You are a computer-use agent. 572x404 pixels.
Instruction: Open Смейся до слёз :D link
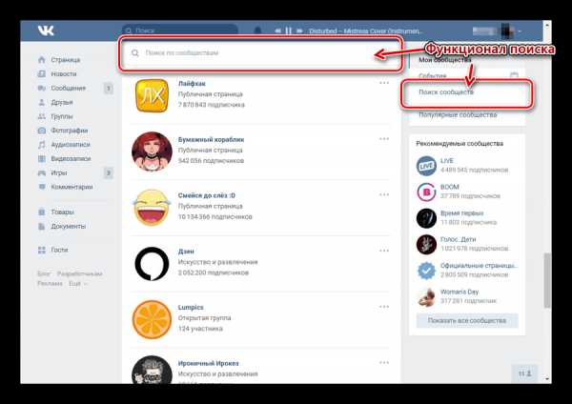[x=207, y=195]
